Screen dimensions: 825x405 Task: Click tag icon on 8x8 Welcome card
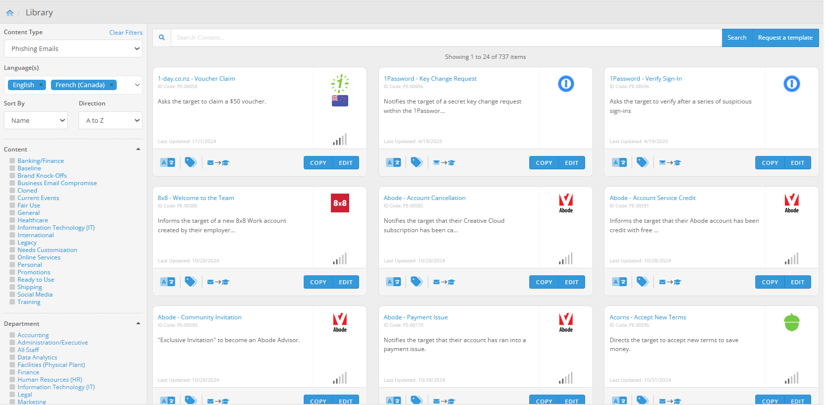point(190,282)
